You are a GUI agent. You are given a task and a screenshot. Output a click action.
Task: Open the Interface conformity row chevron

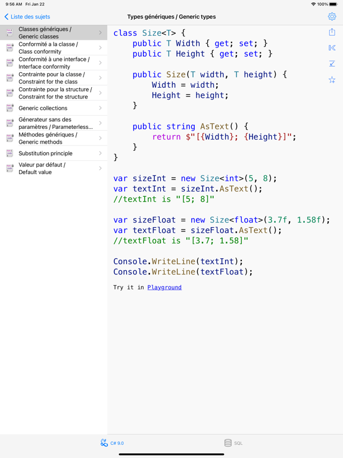tap(100, 63)
